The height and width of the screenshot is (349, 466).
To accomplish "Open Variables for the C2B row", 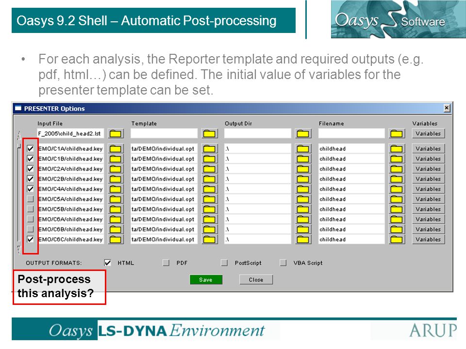I will point(428,179).
